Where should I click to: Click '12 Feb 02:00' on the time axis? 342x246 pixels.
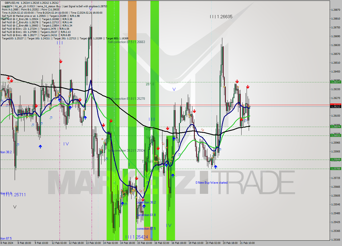(59, 243)
